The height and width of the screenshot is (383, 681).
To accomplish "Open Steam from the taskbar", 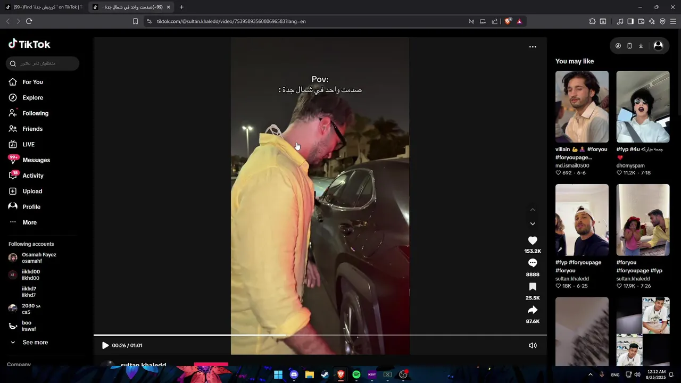I will tap(325, 374).
